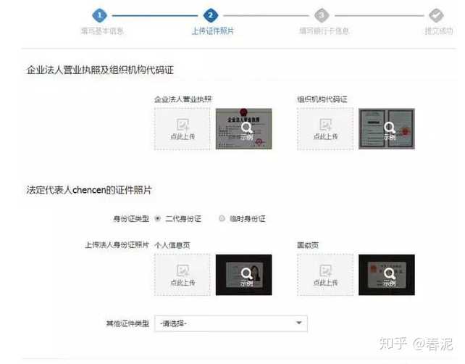Click magnifier icon on organization code sample
The height and width of the screenshot is (364, 465).
tap(390, 128)
